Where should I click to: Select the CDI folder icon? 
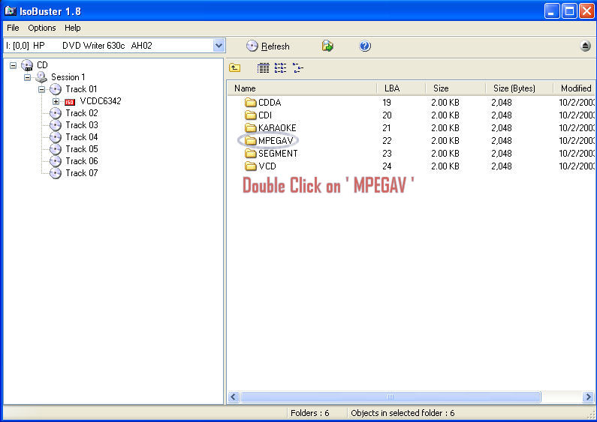click(x=251, y=115)
